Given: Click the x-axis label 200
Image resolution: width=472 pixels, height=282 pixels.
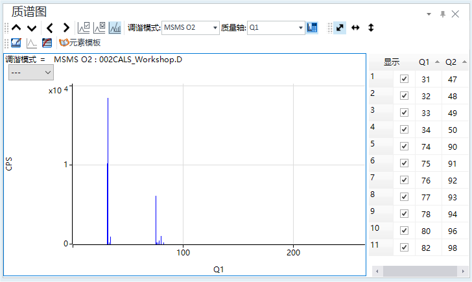Looking at the screenshot, I should coord(293,253).
